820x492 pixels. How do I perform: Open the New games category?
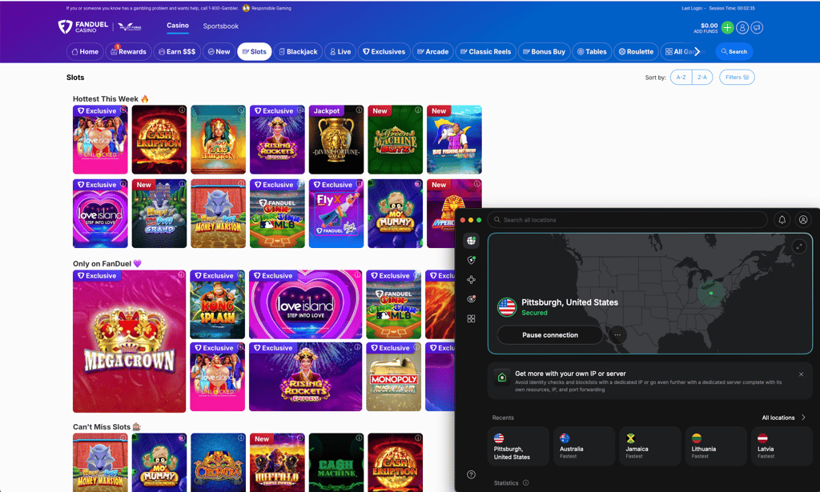[219, 52]
